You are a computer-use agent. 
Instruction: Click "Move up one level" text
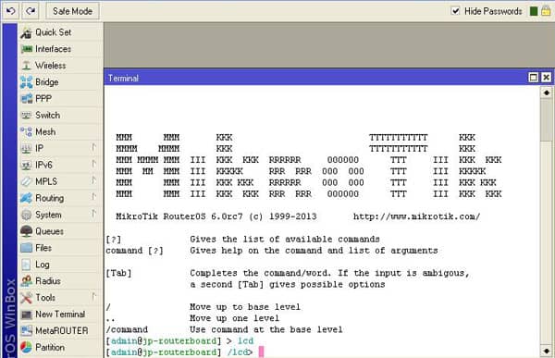coord(234,318)
